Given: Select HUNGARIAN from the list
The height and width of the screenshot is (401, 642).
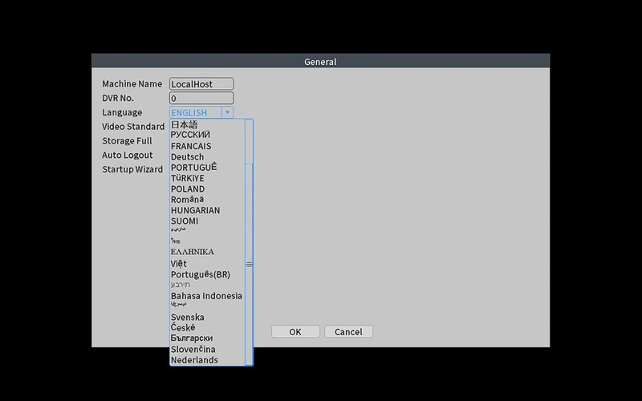Looking at the screenshot, I should (x=195, y=210).
